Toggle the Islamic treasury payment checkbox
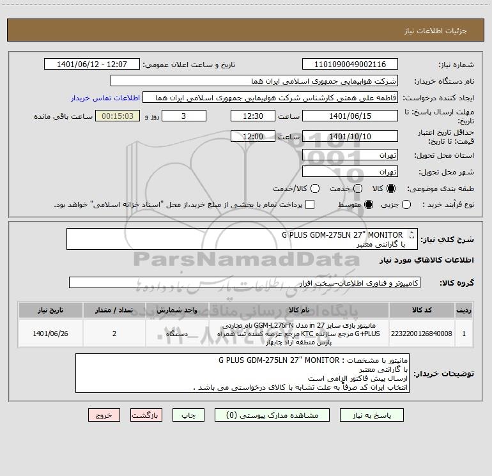Image resolution: width=492 pixels, height=476 pixels. click(x=310, y=204)
